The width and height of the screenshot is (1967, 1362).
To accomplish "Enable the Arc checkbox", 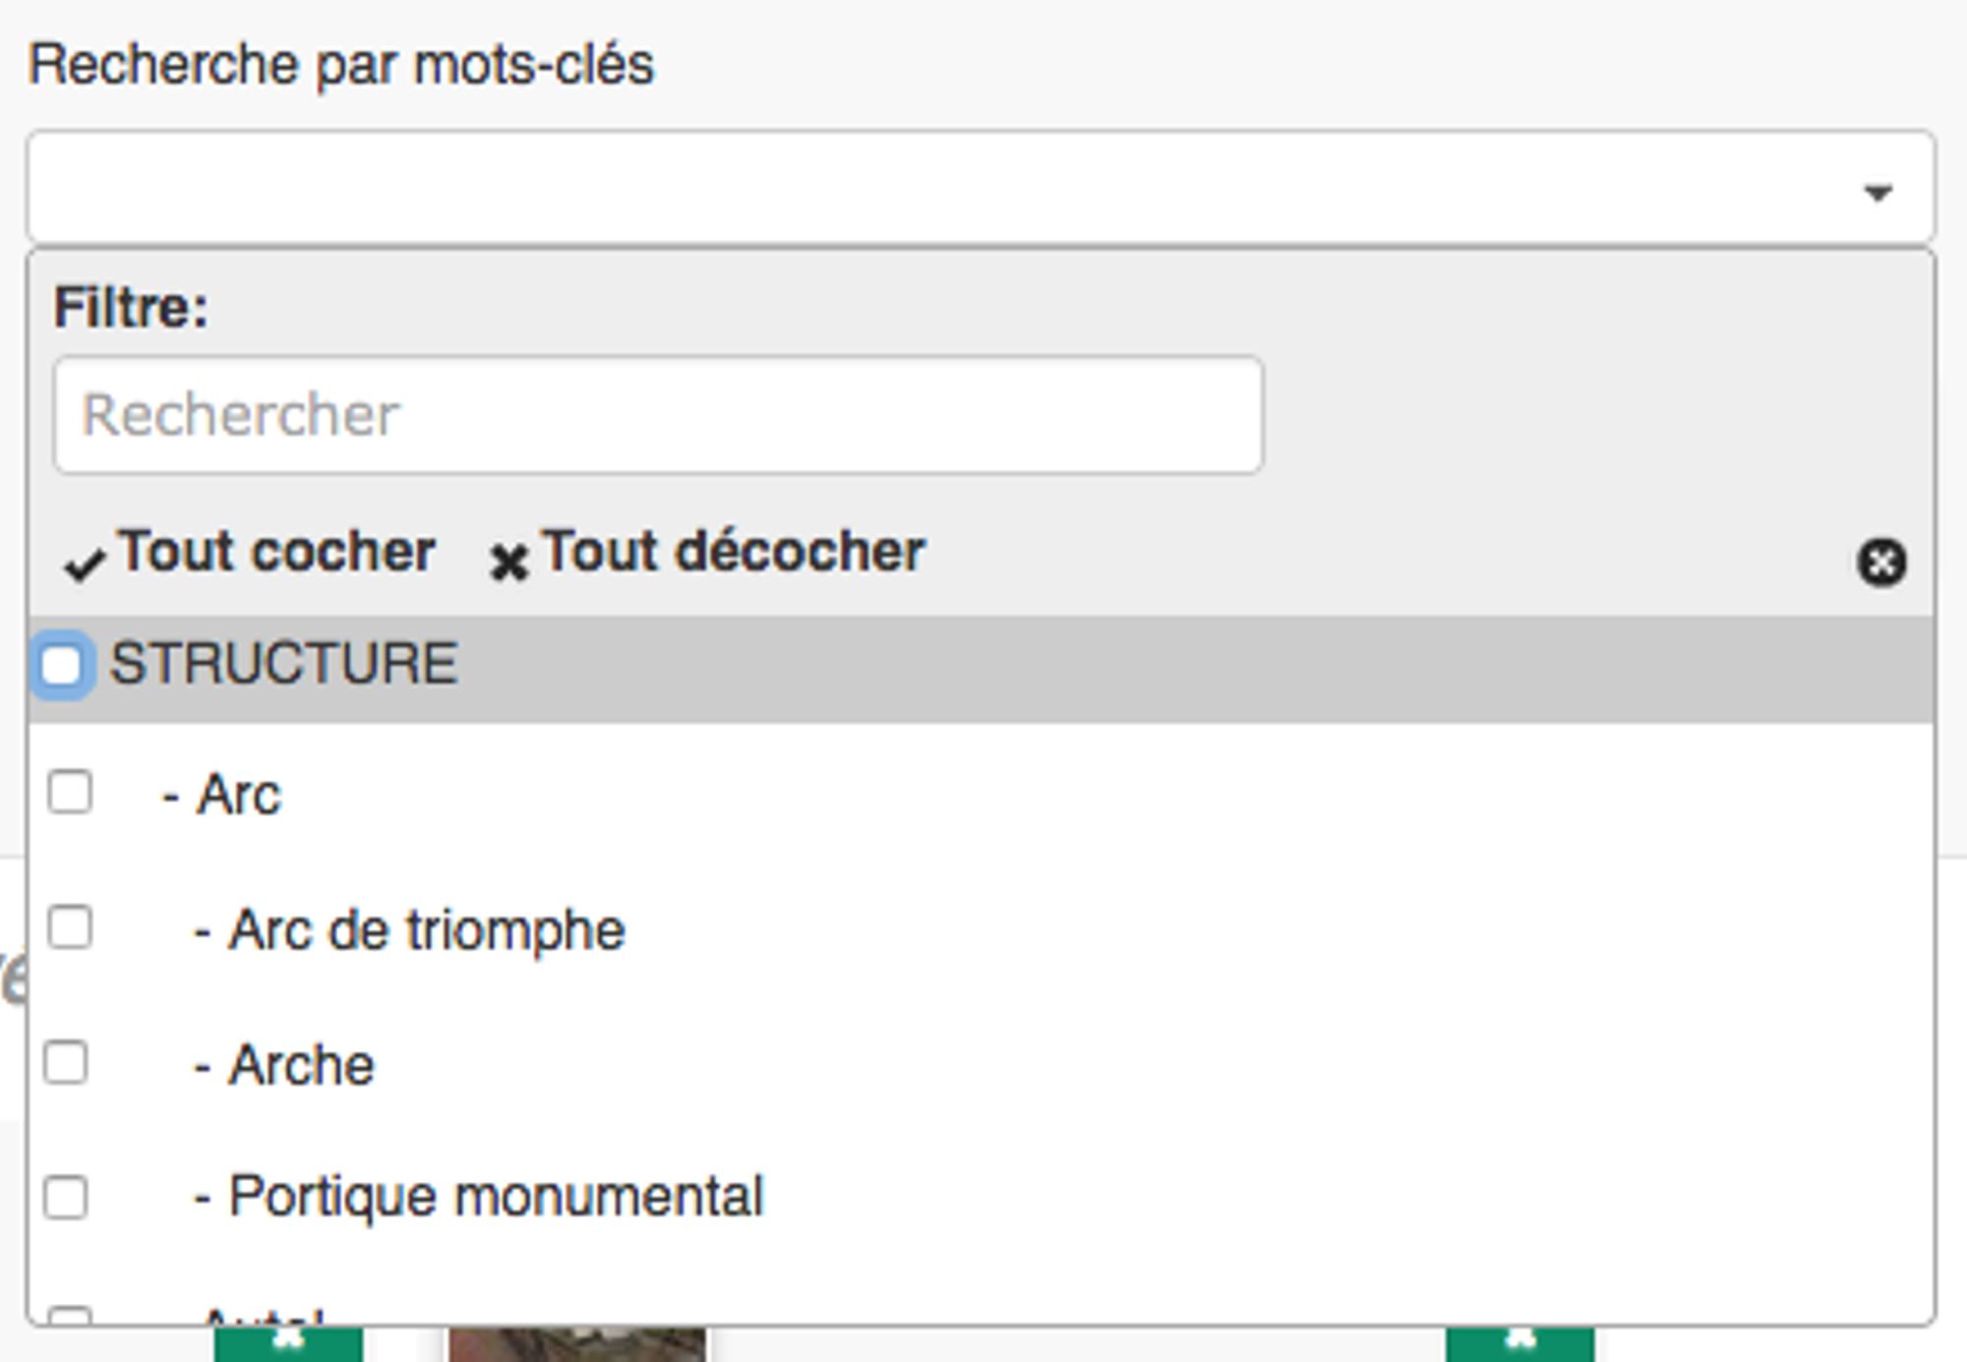I will (x=70, y=792).
